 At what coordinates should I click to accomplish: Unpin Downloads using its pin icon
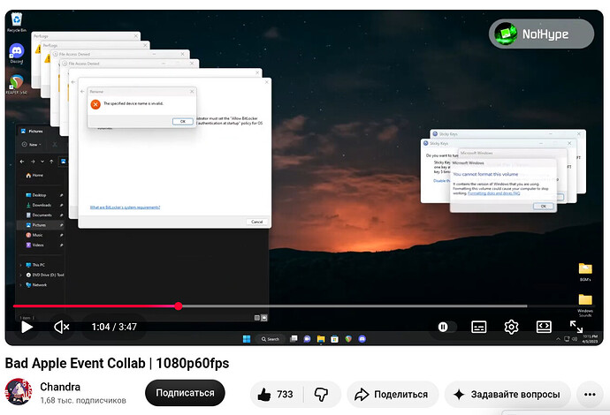point(62,205)
